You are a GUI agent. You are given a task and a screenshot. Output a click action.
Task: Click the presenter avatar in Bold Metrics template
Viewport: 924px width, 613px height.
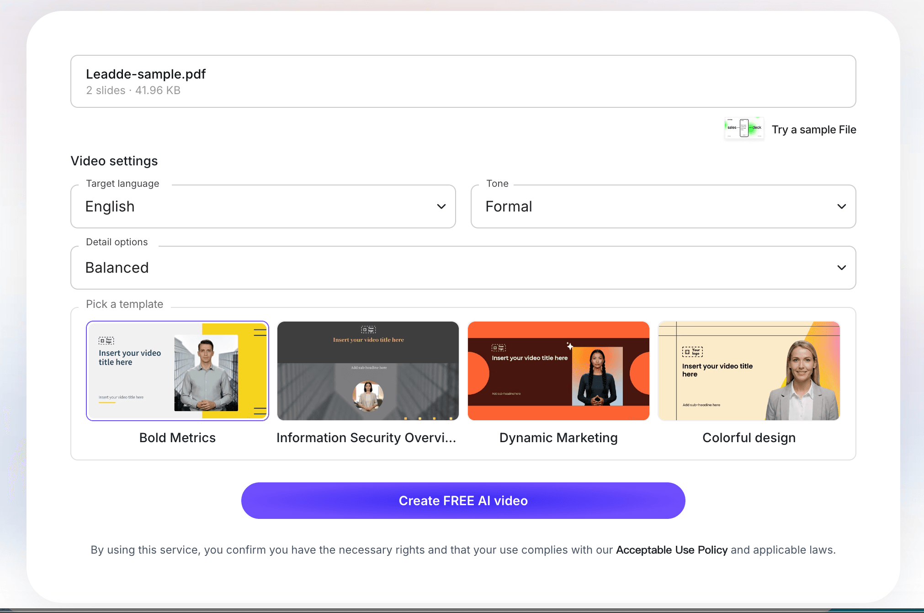click(206, 373)
